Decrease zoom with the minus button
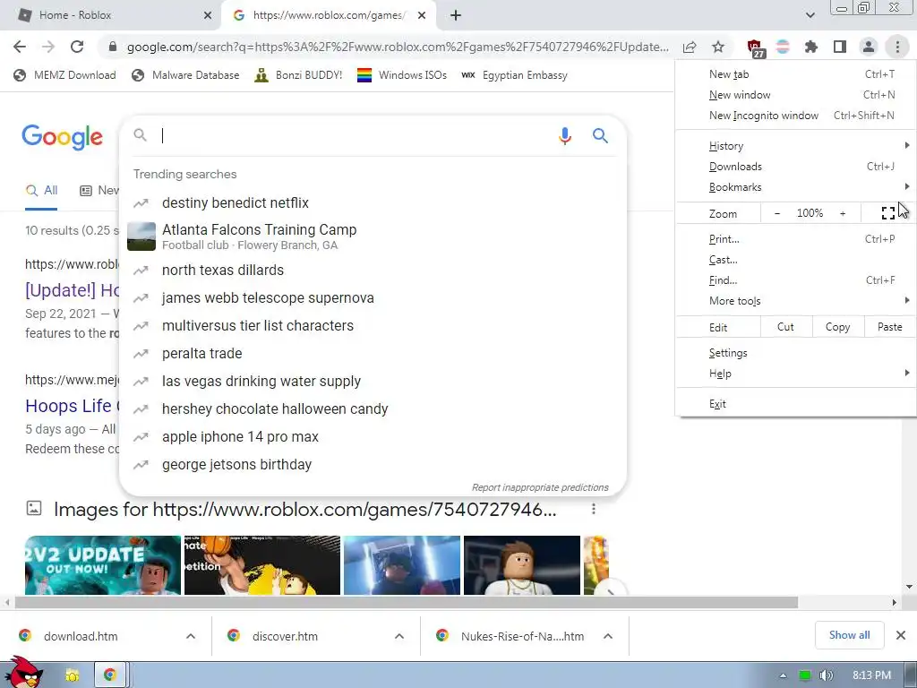Screen dimensions: 917x688 coord(777,213)
